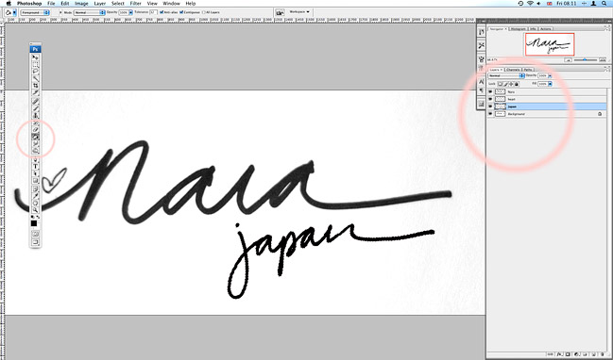This screenshot has width=613, height=360.
Task: Open the Character panel icon in dock
Action: click(482, 81)
